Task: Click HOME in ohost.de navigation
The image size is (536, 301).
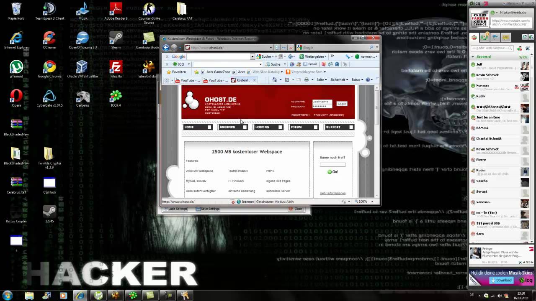Action: tap(198, 127)
